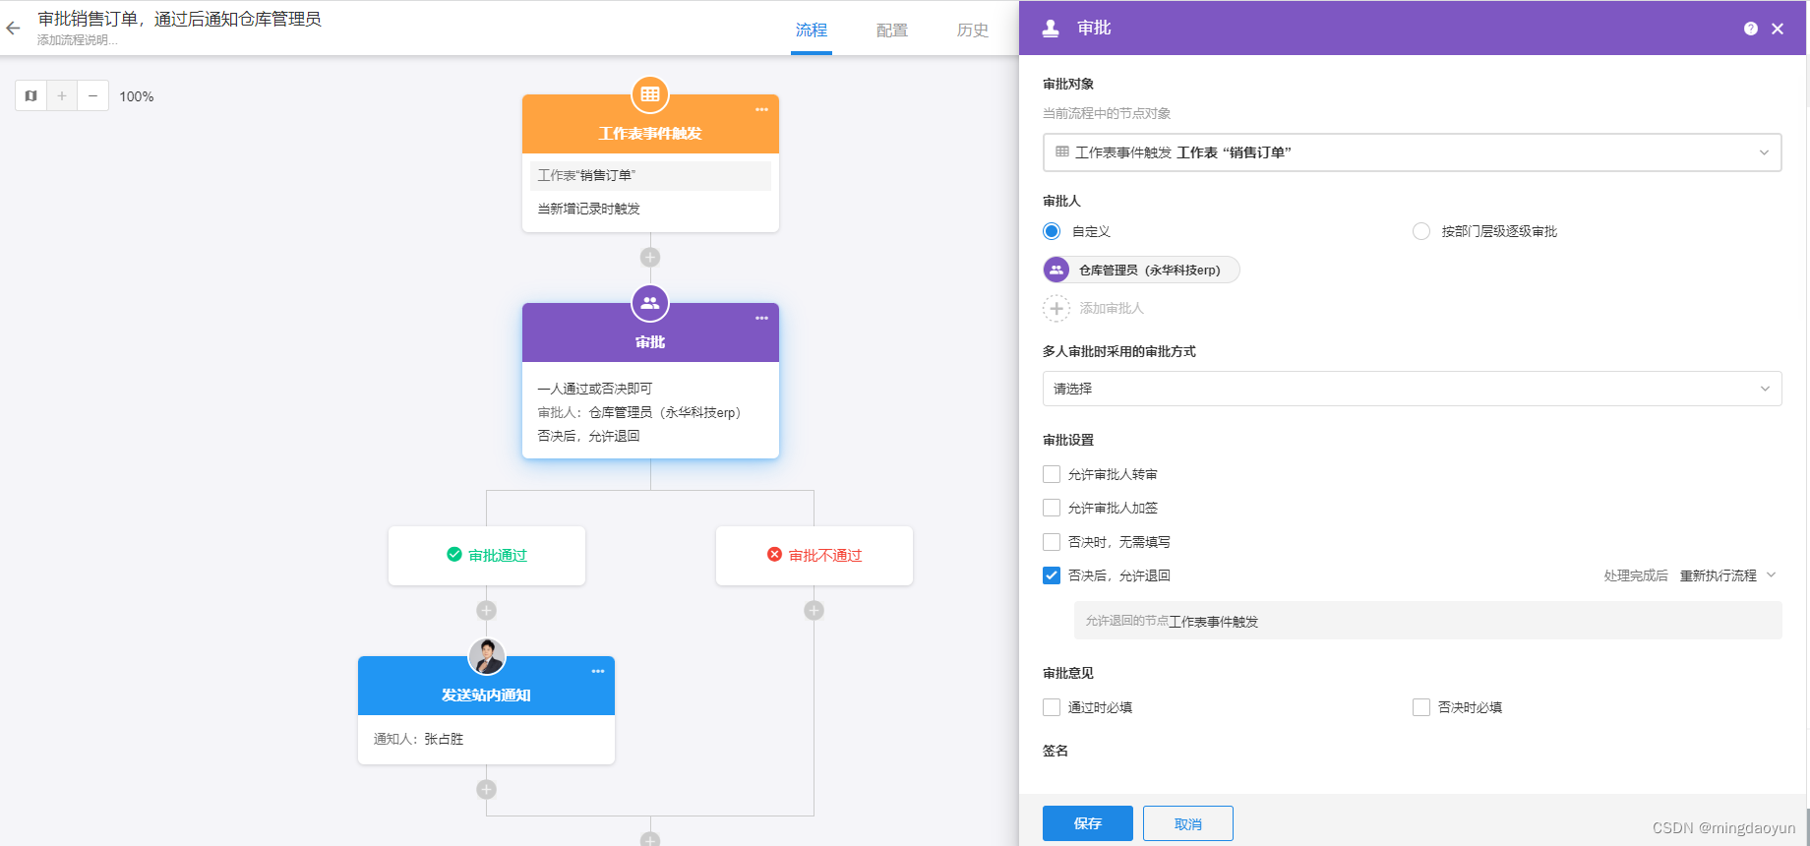Click 添加流程说明 description field

pyautogui.click(x=78, y=40)
